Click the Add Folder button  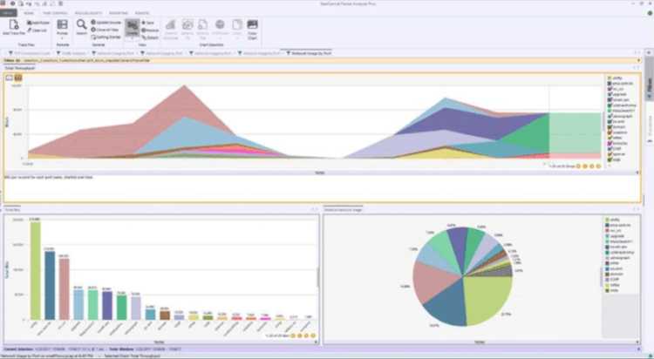38,23
